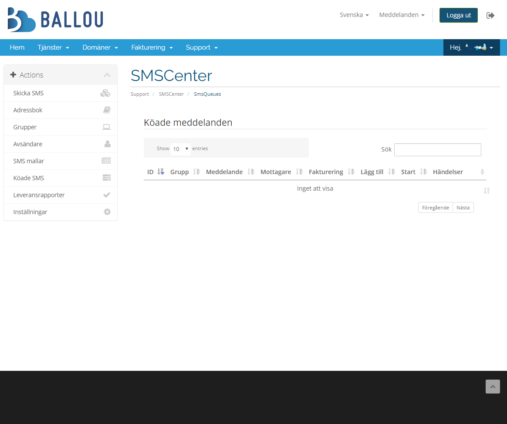Select the Hem menu item
Screen dimensions: 507x424
point(17,47)
